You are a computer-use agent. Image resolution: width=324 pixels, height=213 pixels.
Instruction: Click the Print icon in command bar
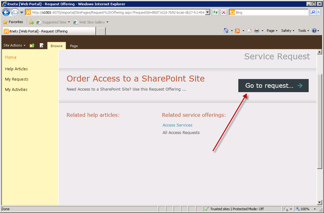tap(257, 31)
